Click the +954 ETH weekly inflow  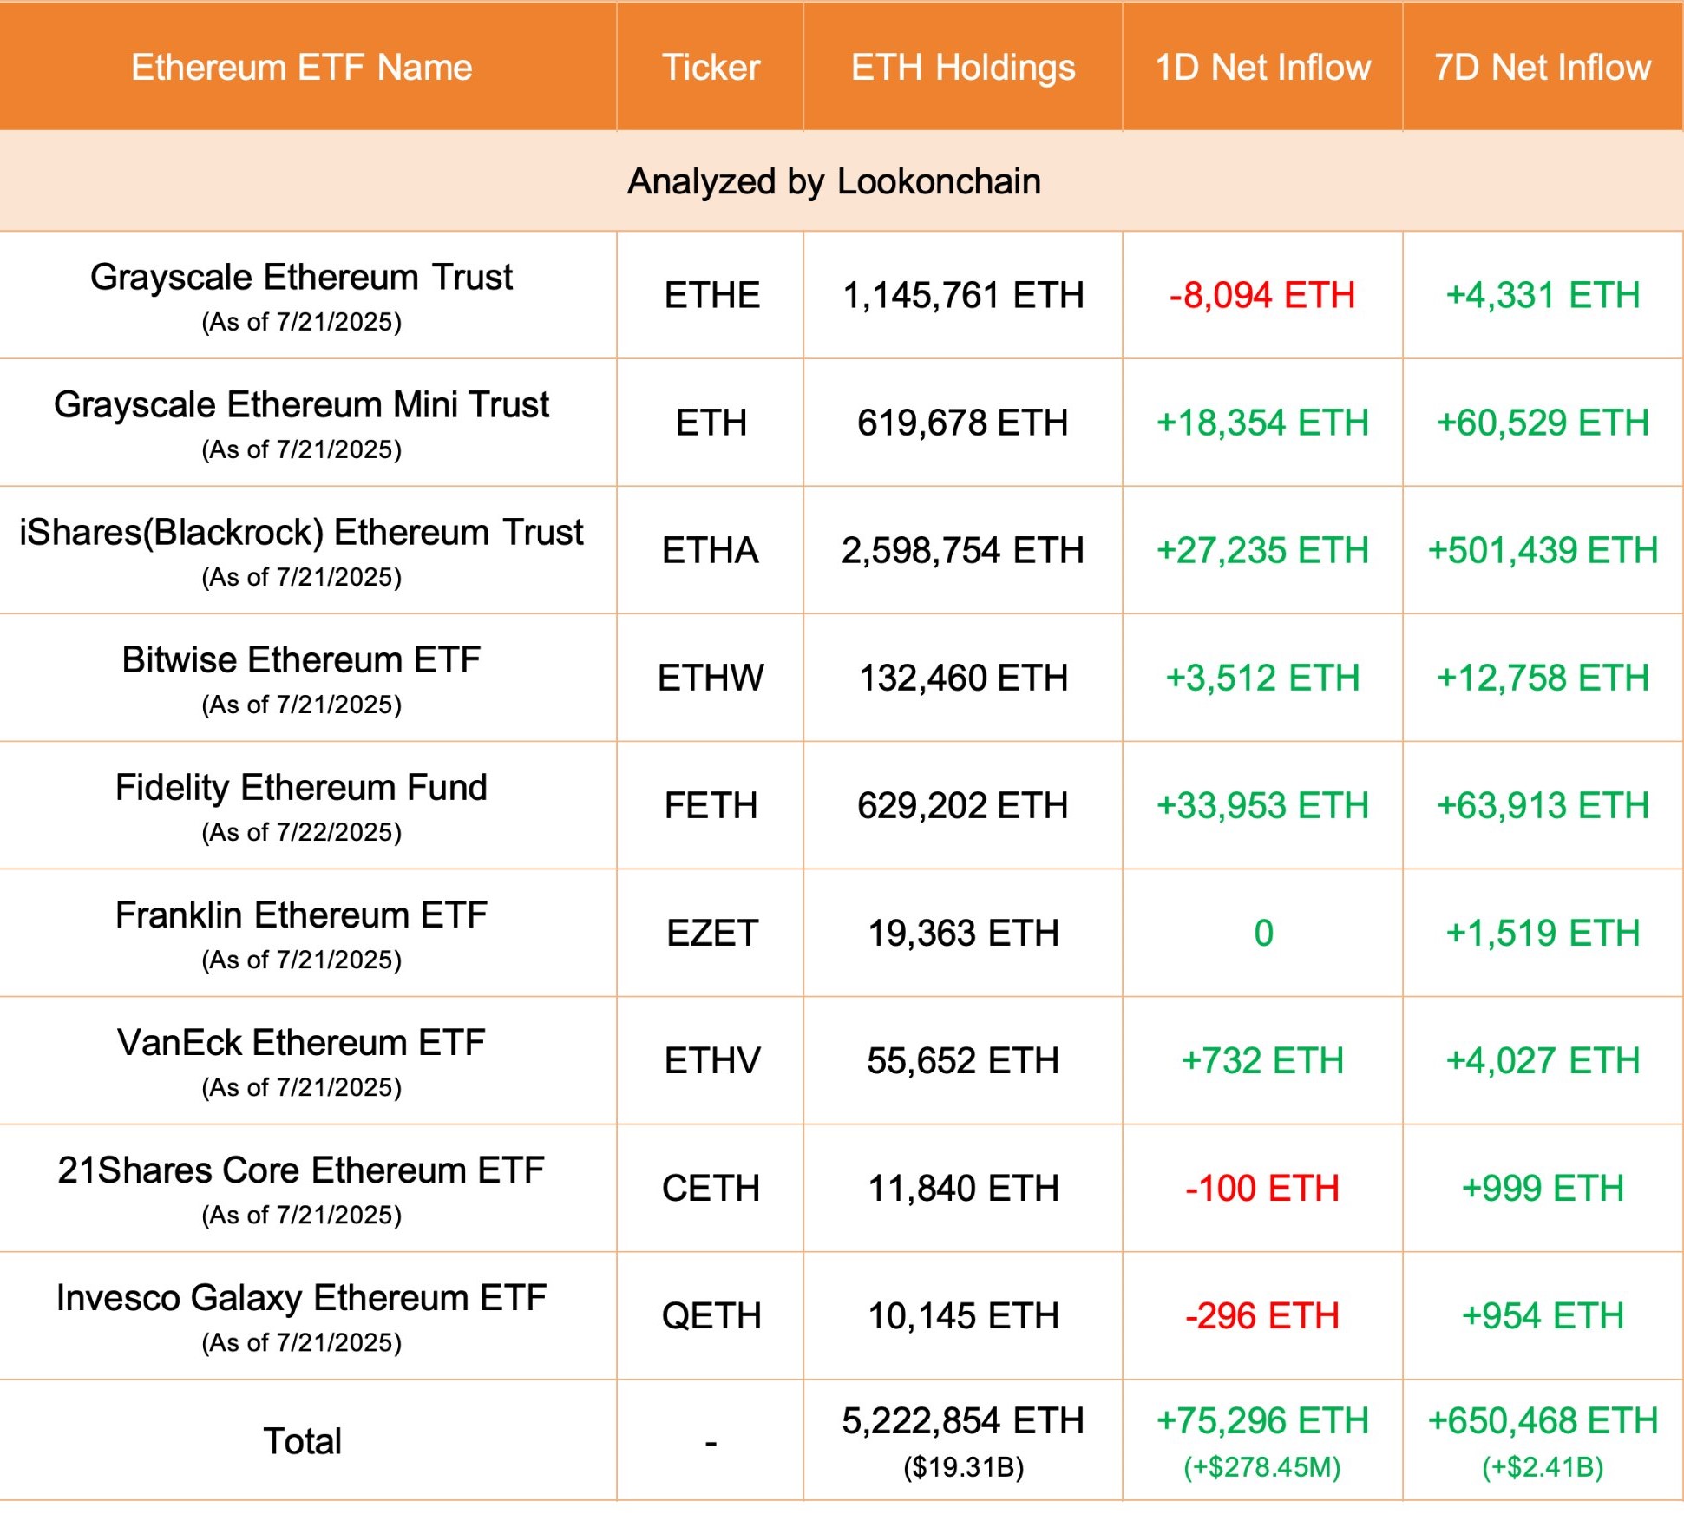pos(1543,1317)
